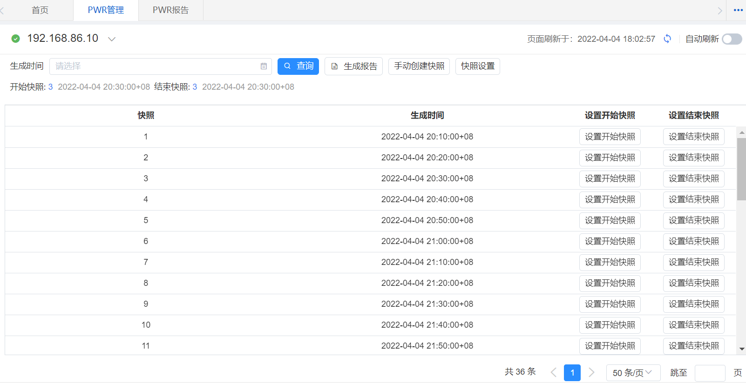Click green status icon beside 192.168.86.10

(15, 39)
